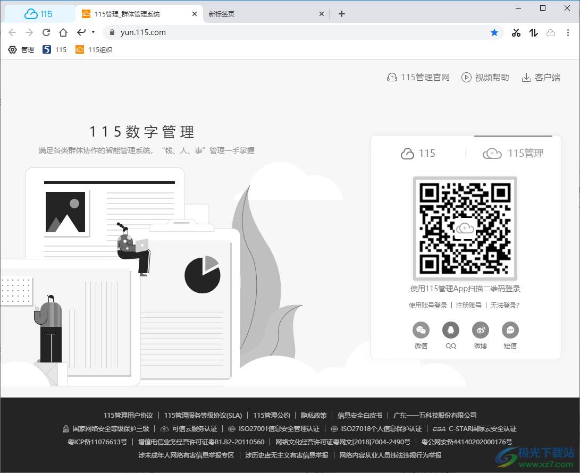580x473 pixels.
Task: Open the 信息安全白皮书 link
Action: pos(360,415)
